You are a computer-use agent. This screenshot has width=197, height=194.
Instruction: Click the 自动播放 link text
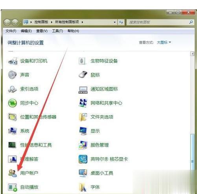tap(29, 187)
